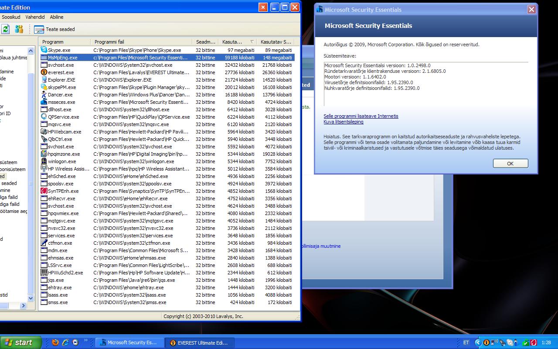The width and height of the screenshot is (558, 349).
Task: Sort by Kasutatav S... column header
Action: pyautogui.click(x=276, y=42)
